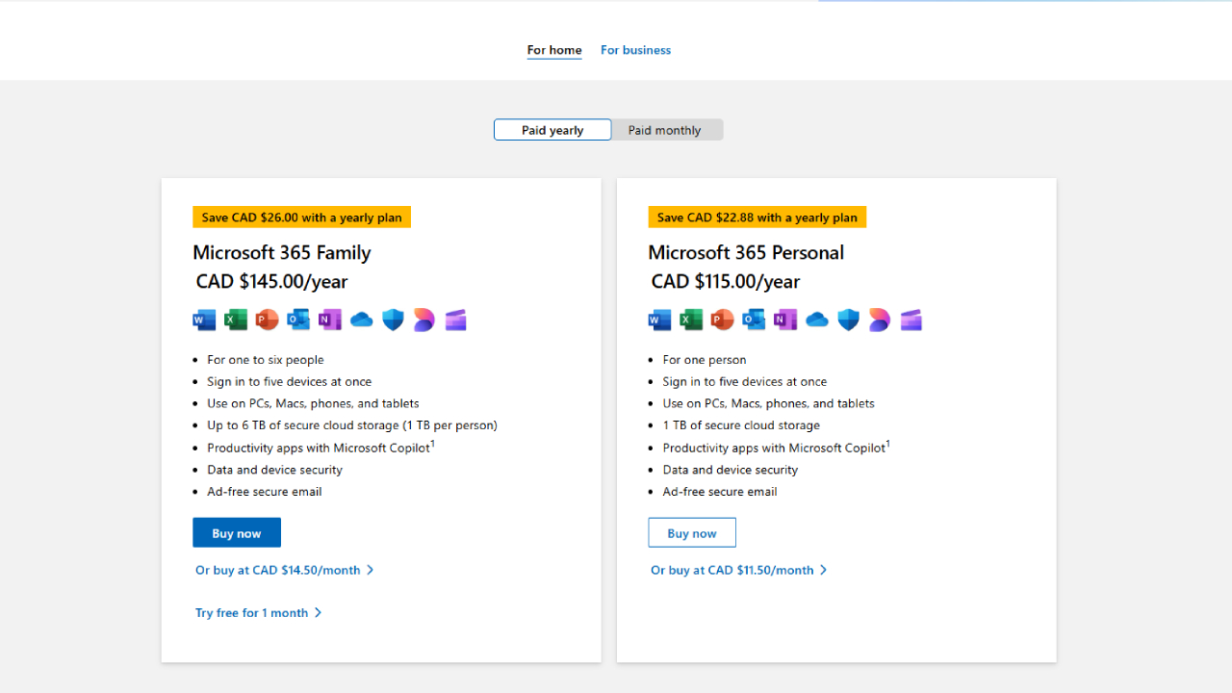Switch to the For business tab

636,50
